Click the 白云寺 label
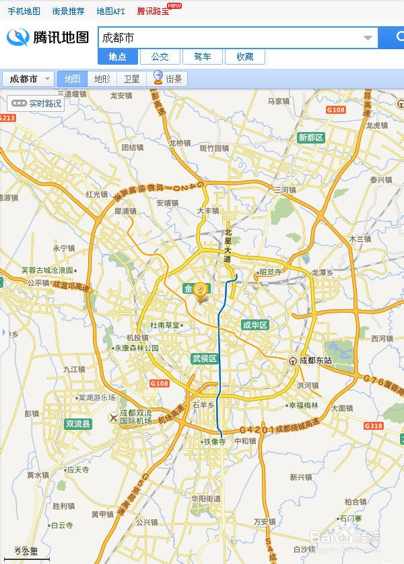The height and width of the screenshot is (564, 404). [62, 526]
